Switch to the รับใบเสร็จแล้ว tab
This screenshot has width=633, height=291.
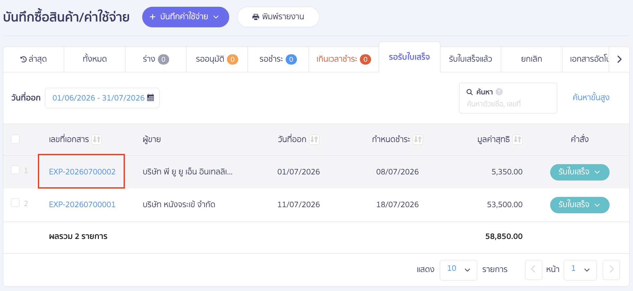point(470,59)
